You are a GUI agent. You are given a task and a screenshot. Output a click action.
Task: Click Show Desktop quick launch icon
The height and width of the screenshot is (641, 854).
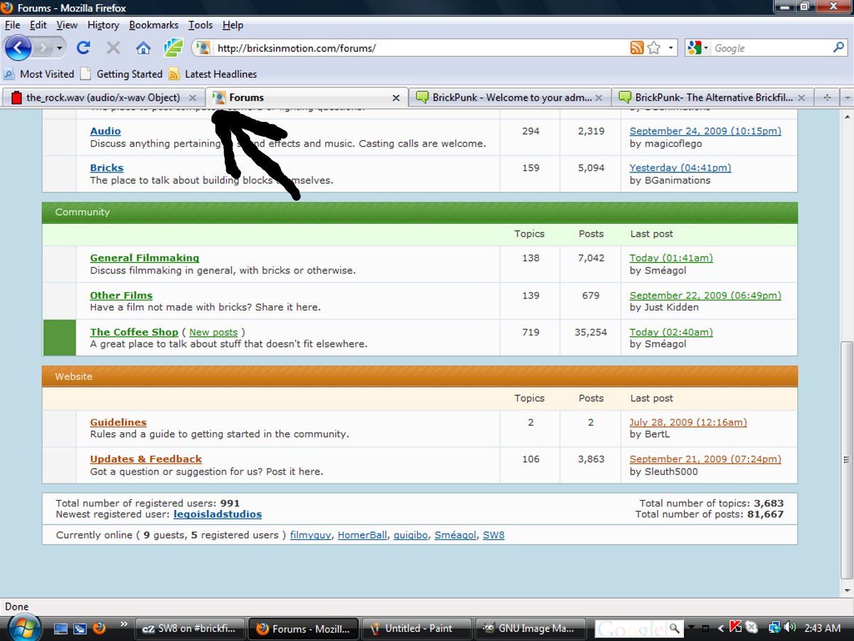tap(61, 629)
